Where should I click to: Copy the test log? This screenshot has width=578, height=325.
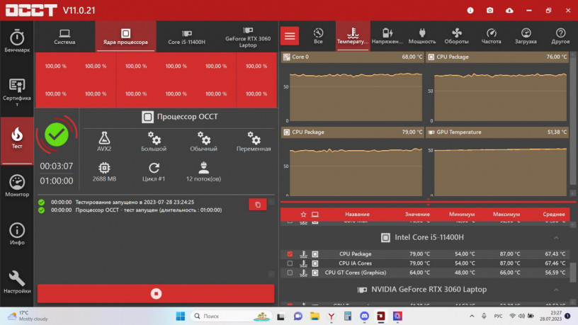point(258,205)
